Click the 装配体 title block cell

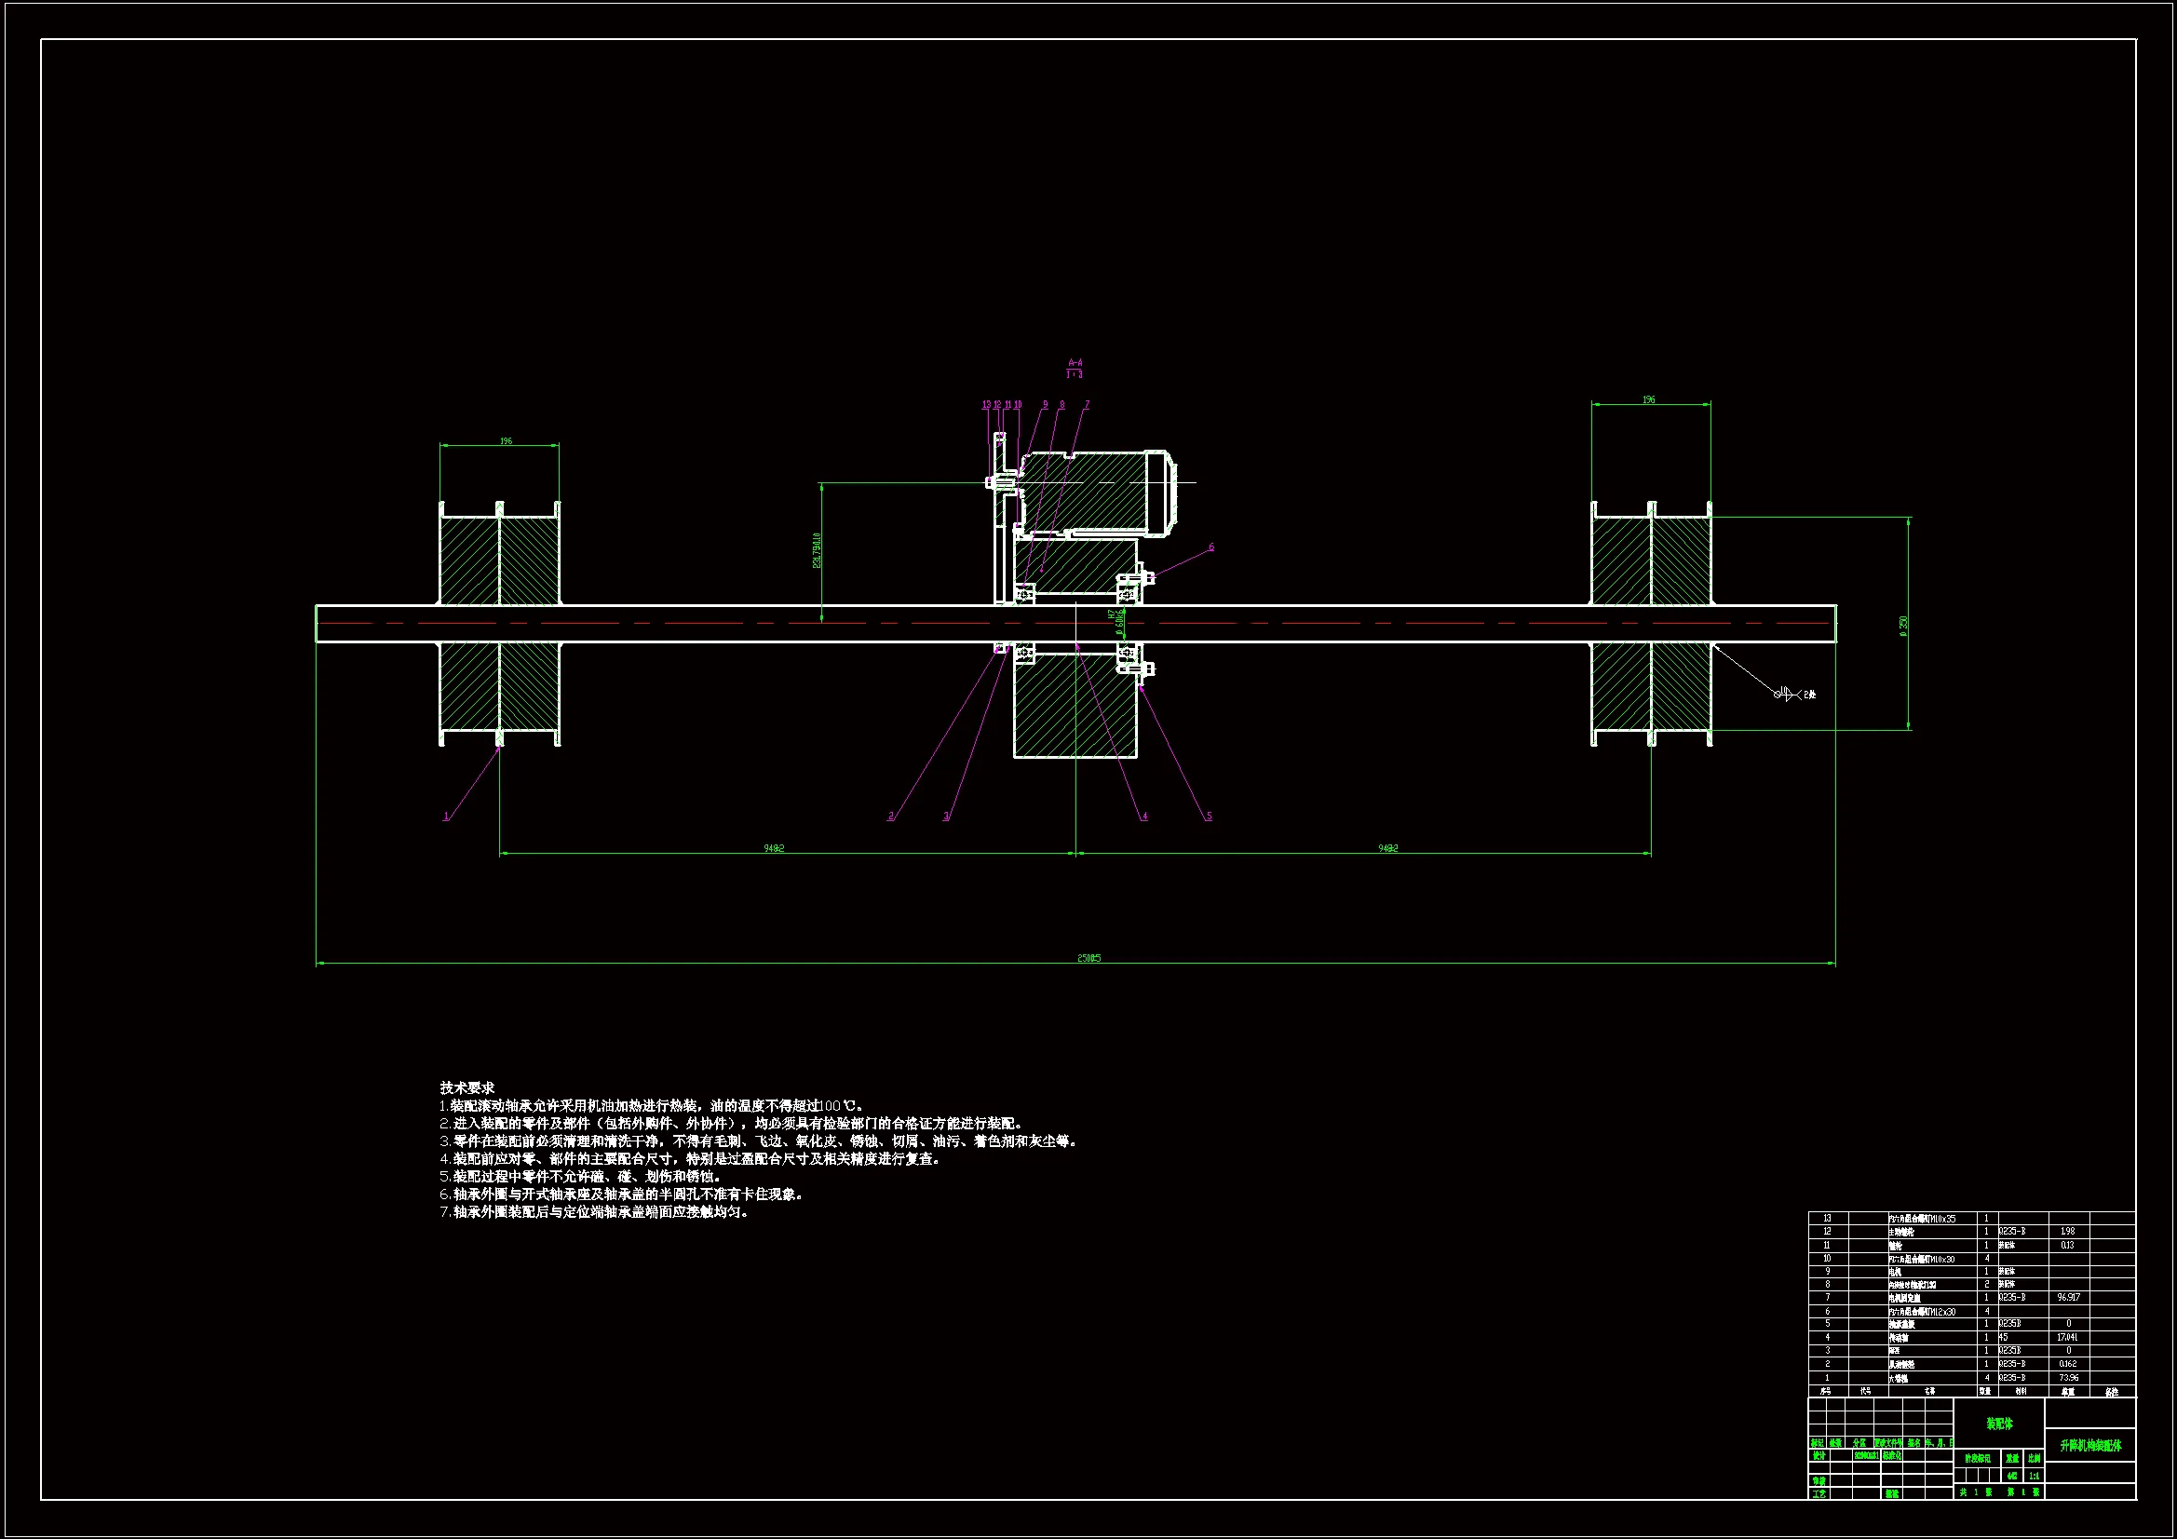pos(1999,1424)
